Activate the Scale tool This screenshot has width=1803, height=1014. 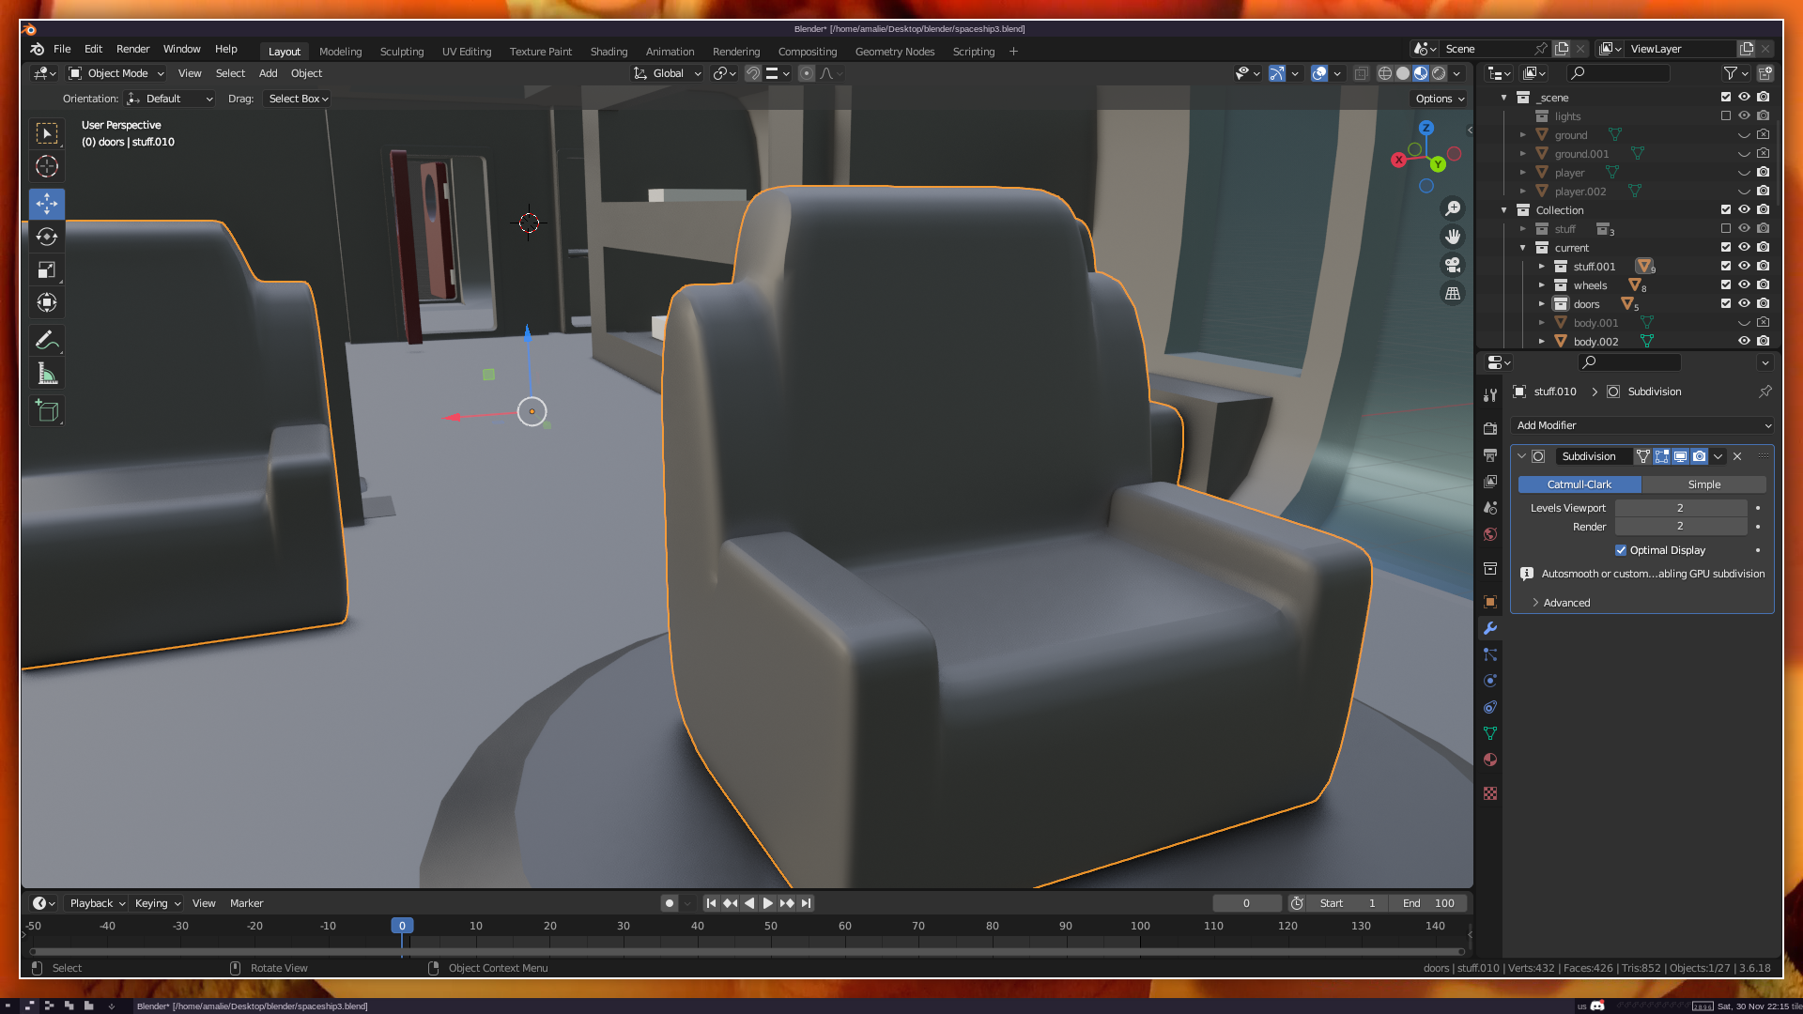tap(47, 270)
